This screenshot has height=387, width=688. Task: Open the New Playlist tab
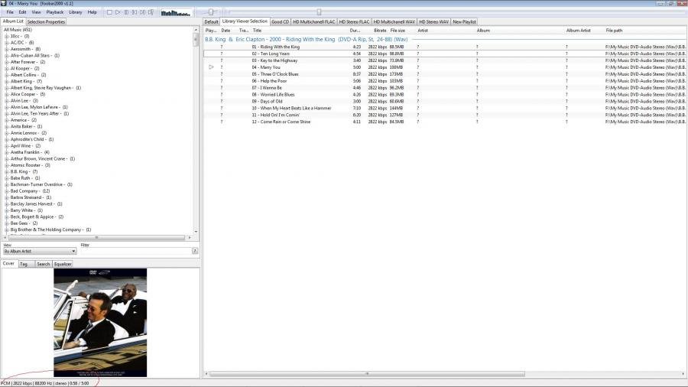[464, 21]
